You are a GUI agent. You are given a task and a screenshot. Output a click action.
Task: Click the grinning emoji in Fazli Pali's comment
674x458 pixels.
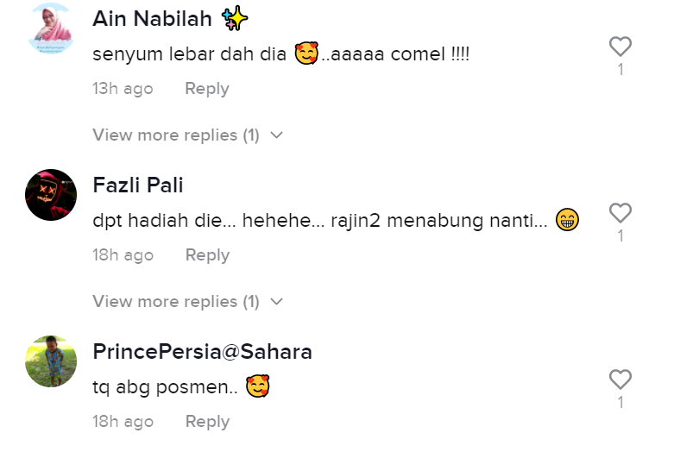point(567,220)
